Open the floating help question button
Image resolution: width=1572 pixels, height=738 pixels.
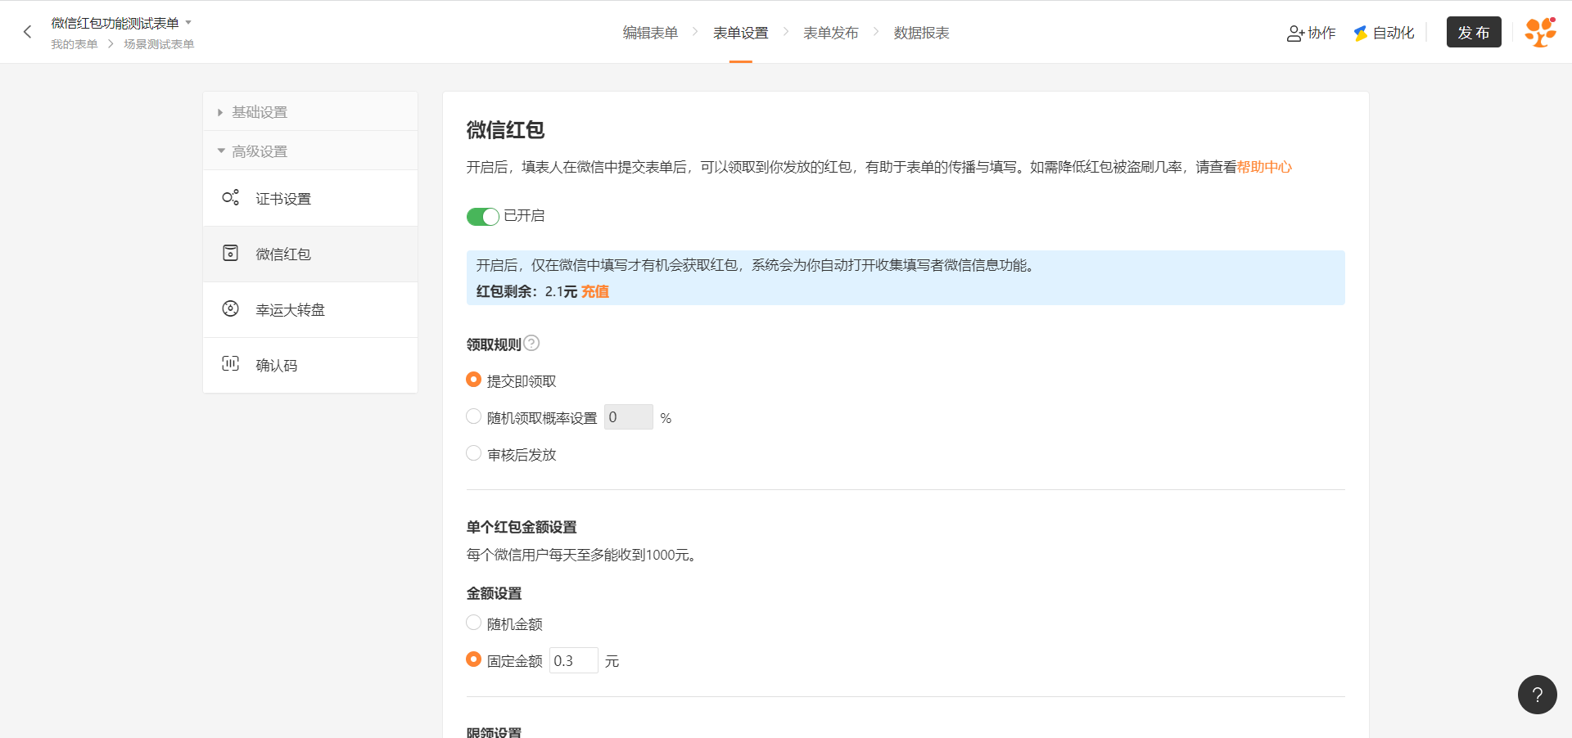[x=1538, y=695]
